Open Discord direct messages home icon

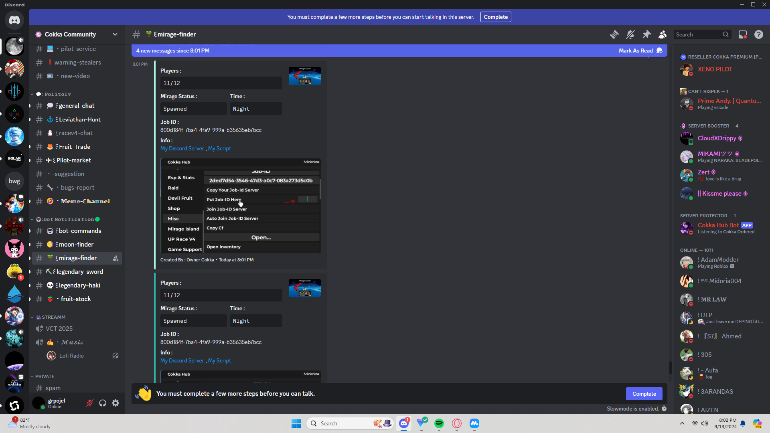click(x=14, y=20)
